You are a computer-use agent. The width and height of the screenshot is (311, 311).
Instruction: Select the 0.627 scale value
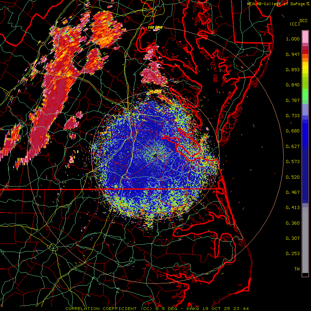(x=293, y=147)
